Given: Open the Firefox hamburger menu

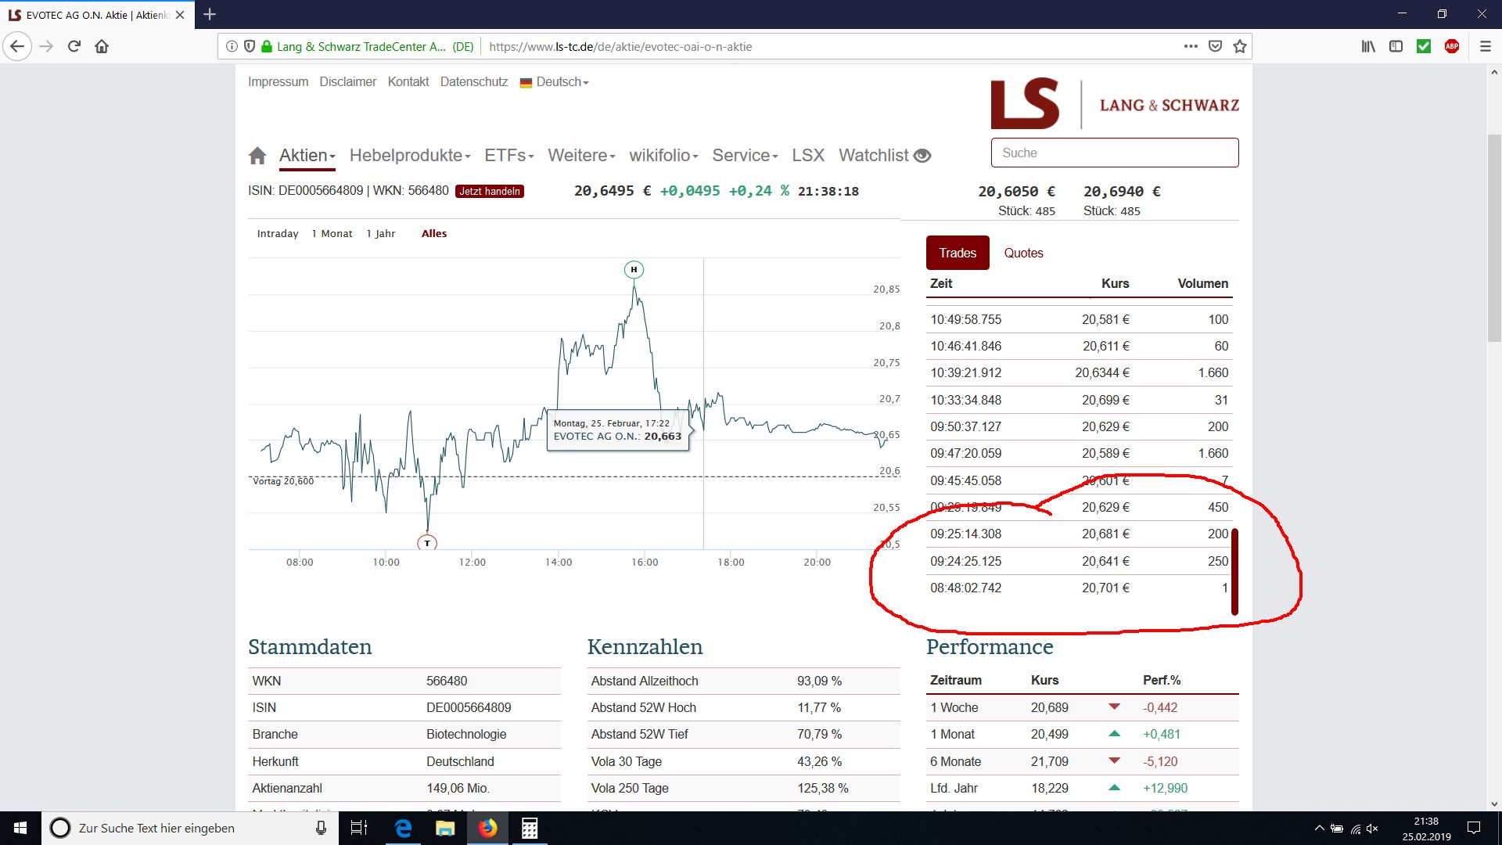Looking at the screenshot, I should coord(1486,46).
